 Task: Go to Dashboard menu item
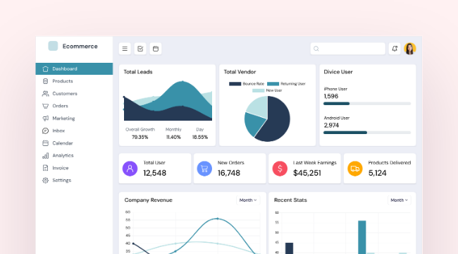tap(74, 68)
